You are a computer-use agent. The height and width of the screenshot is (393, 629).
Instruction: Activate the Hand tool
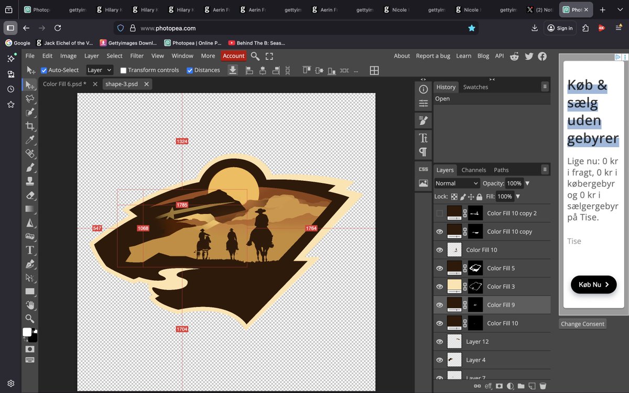(30, 305)
